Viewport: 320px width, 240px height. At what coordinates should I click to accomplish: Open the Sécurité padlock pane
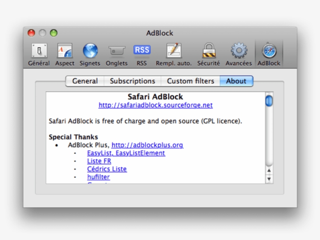tap(208, 54)
